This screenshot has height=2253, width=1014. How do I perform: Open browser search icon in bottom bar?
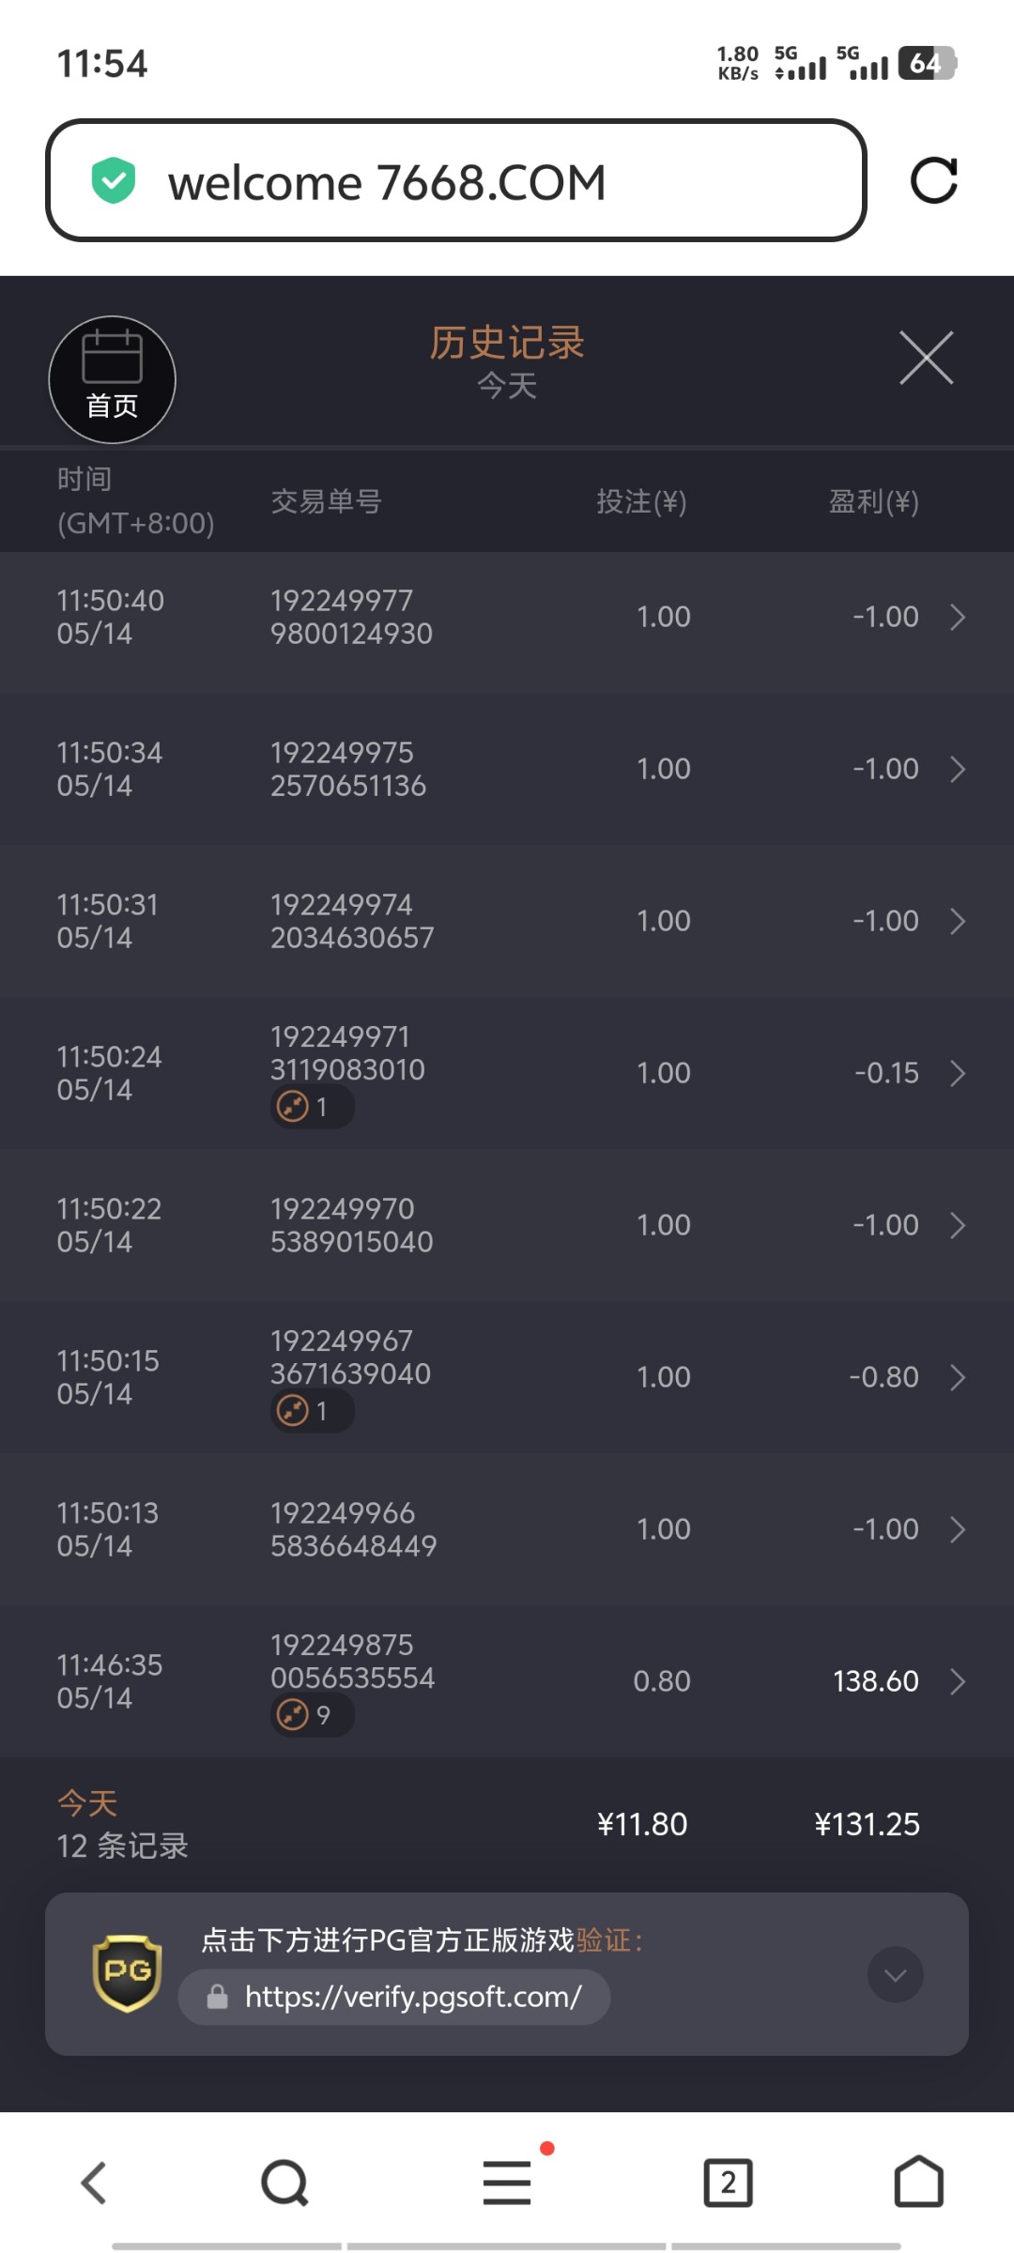pyautogui.click(x=284, y=2183)
